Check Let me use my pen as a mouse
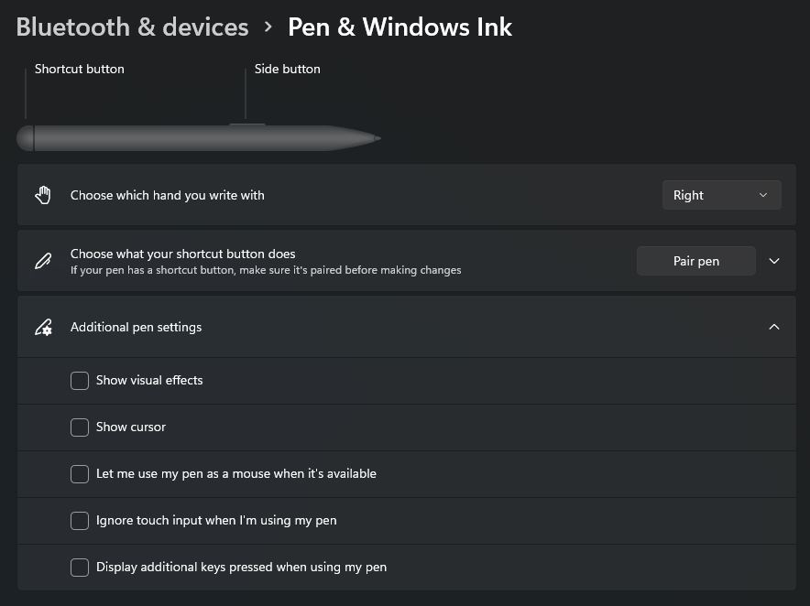The image size is (810, 606). [x=80, y=474]
